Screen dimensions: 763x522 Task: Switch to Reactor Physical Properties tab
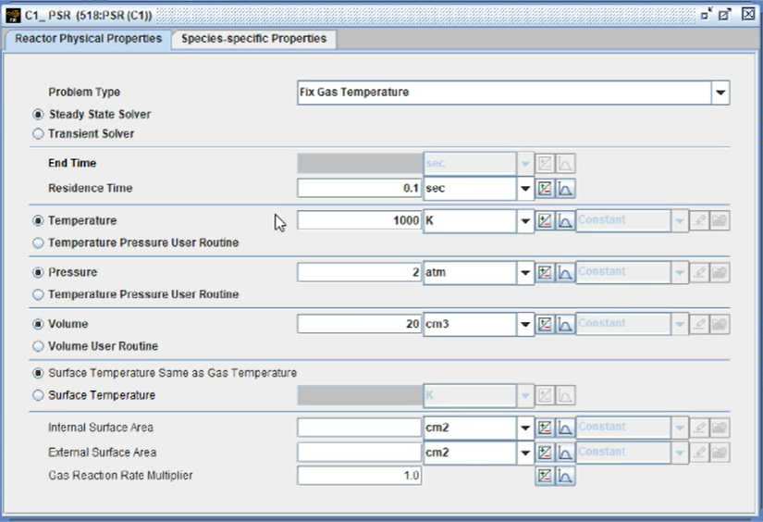pyautogui.click(x=88, y=39)
